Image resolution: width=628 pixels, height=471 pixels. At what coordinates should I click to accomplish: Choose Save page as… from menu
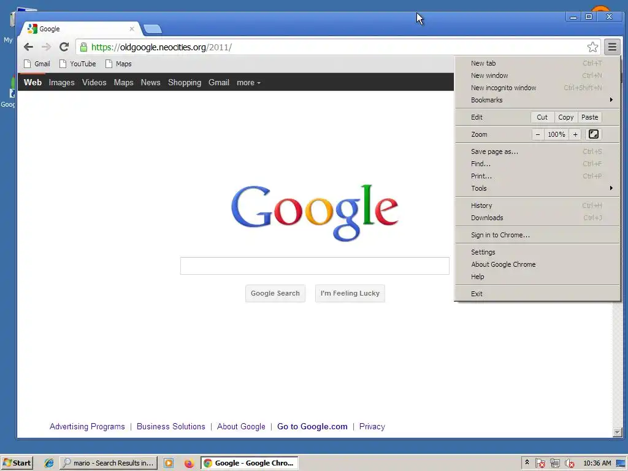(537, 151)
